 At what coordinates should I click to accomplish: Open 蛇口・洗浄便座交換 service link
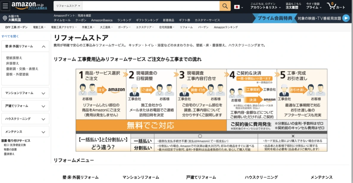coord(15,145)
